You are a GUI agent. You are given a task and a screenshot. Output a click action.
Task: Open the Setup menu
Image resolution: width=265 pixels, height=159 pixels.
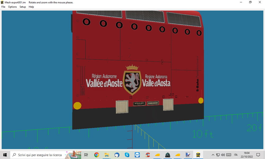(23, 7)
